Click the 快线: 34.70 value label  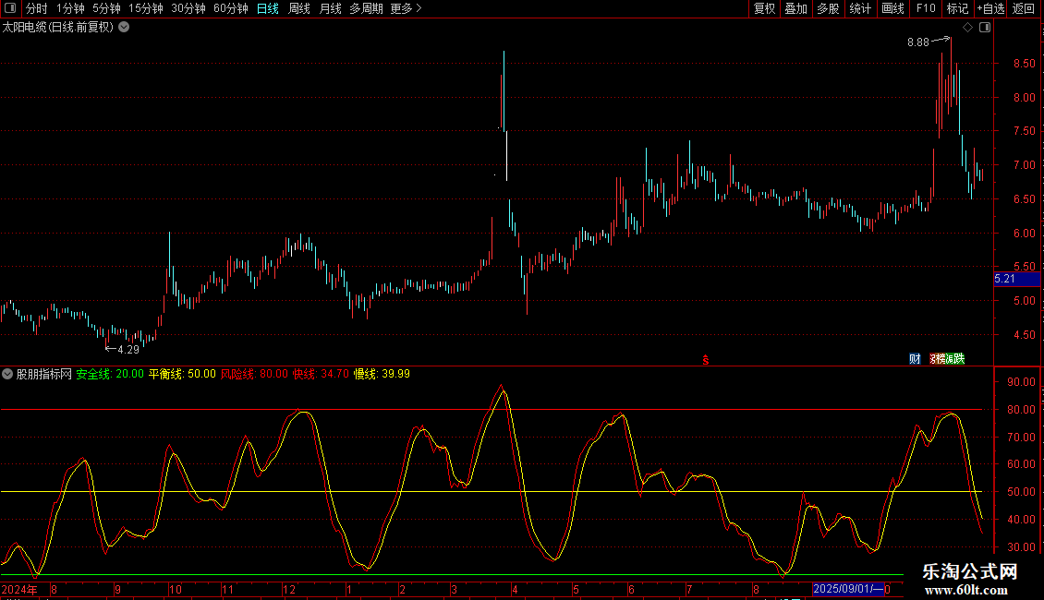coord(321,374)
